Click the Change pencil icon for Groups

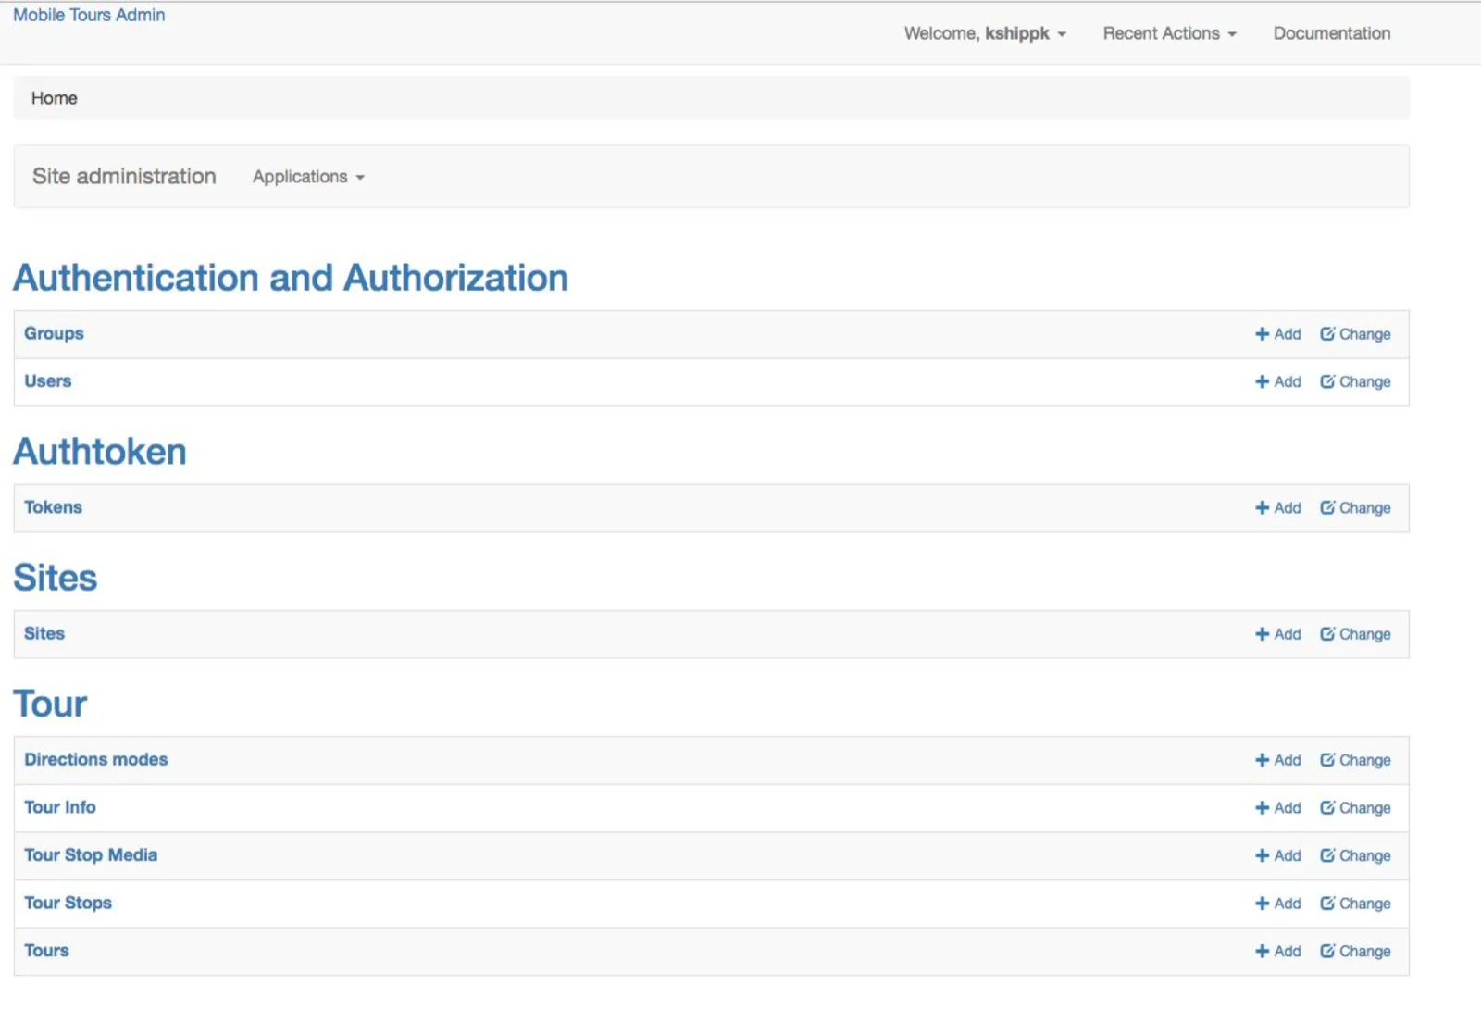coord(1327,334)
